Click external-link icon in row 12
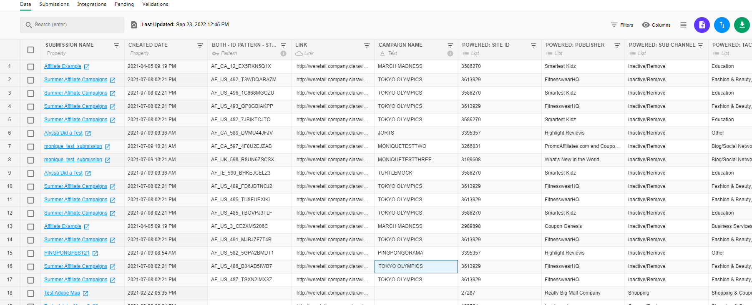The height and width of the screenshot is (305, 752). (113, 213)
